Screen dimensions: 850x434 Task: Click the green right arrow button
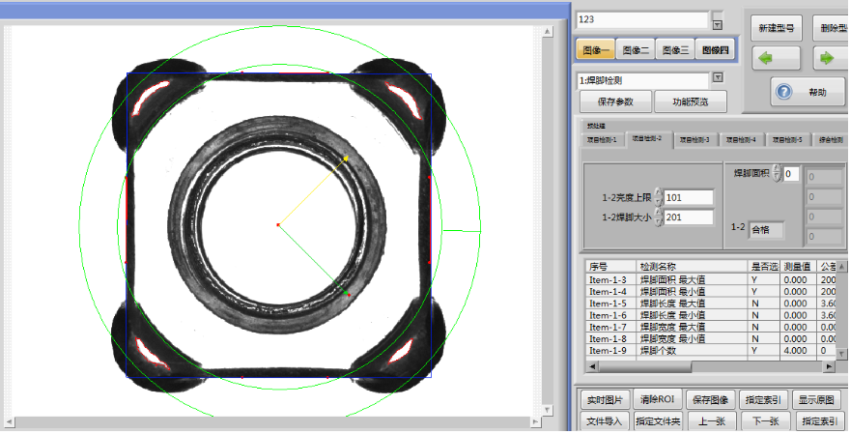(829, 58)
